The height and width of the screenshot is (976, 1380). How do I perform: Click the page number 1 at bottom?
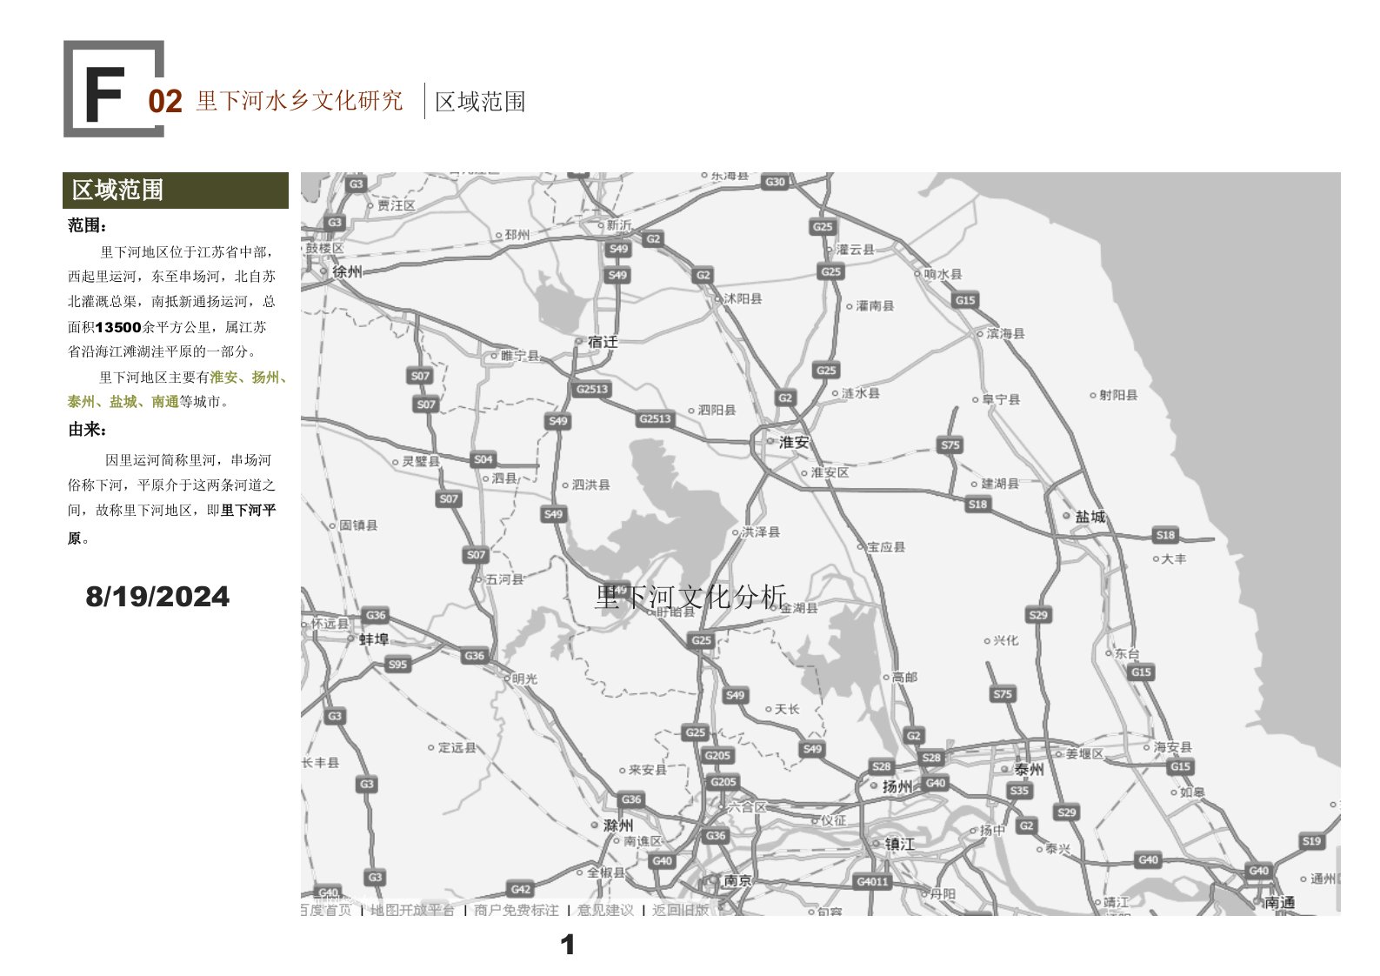[568, 945]
